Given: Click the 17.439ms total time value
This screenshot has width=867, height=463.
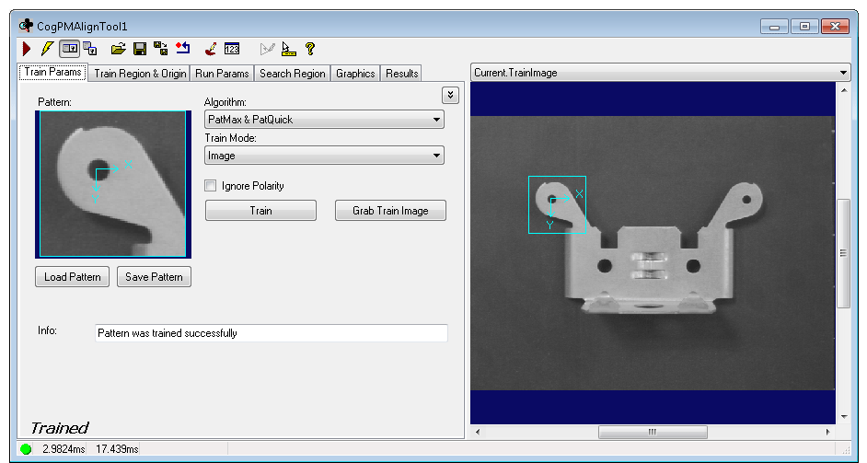Looking at the screenshot, I should pyautogui.click(x=117, y=449).
